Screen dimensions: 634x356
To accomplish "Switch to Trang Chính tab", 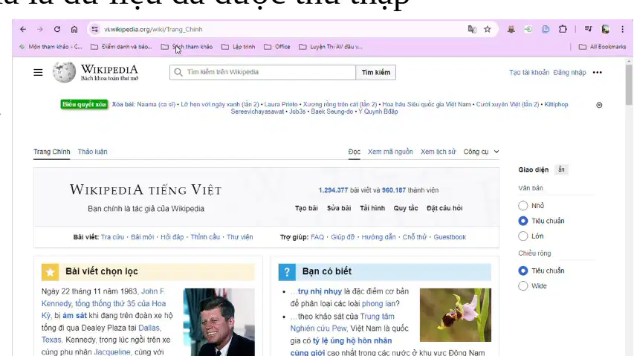I will pos(52,152).
